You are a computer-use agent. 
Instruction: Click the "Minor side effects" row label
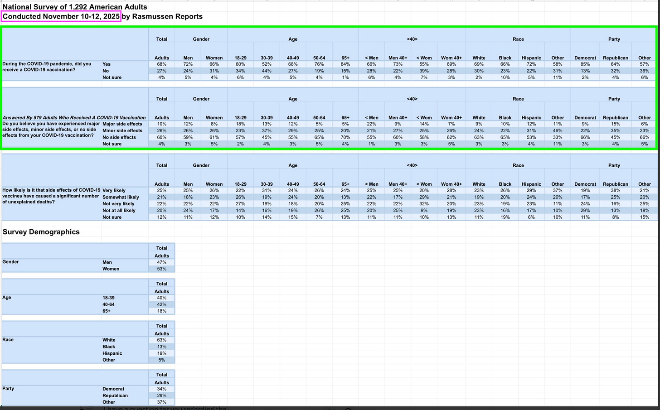[x=122, y=131]
